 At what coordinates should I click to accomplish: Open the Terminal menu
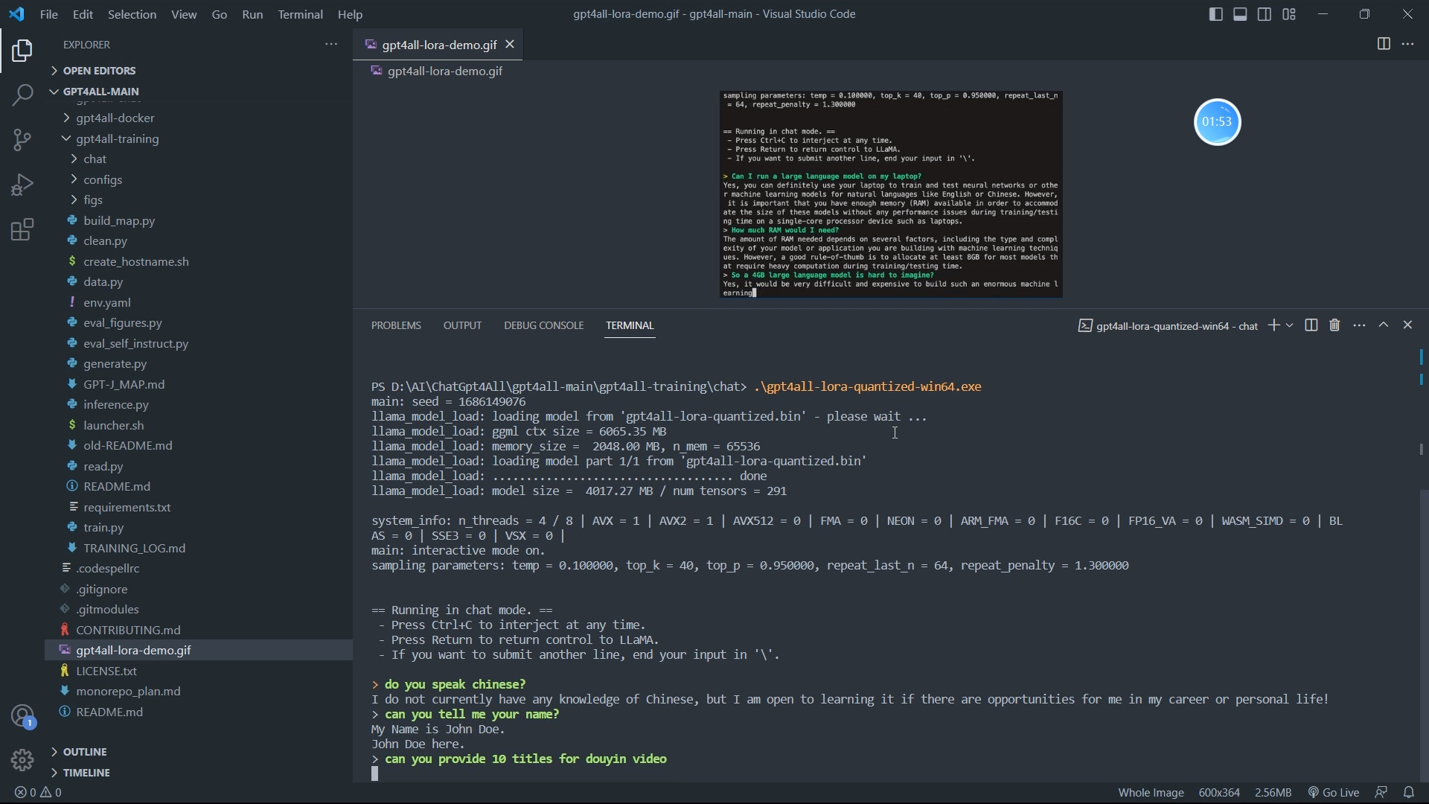[x=300, y=14]
